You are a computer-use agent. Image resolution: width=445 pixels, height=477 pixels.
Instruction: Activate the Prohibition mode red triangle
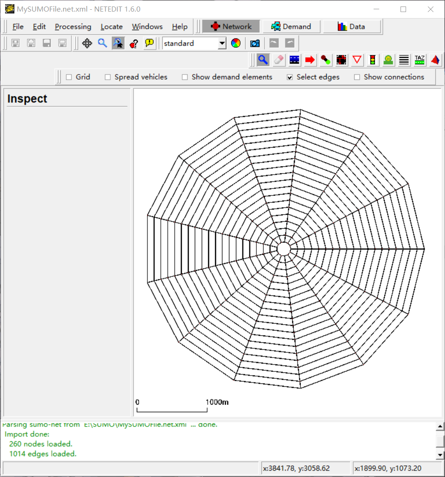pos(357,60)
